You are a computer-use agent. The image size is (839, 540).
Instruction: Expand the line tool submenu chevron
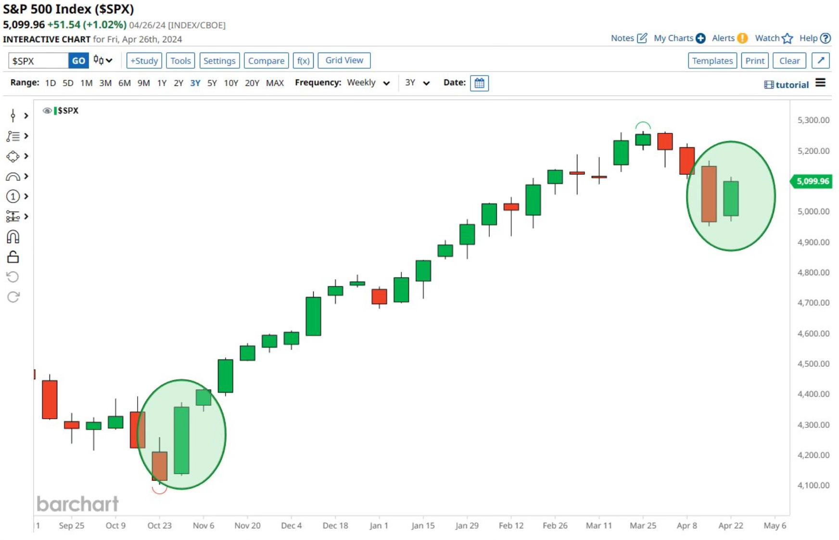click(x=26, y=116)
